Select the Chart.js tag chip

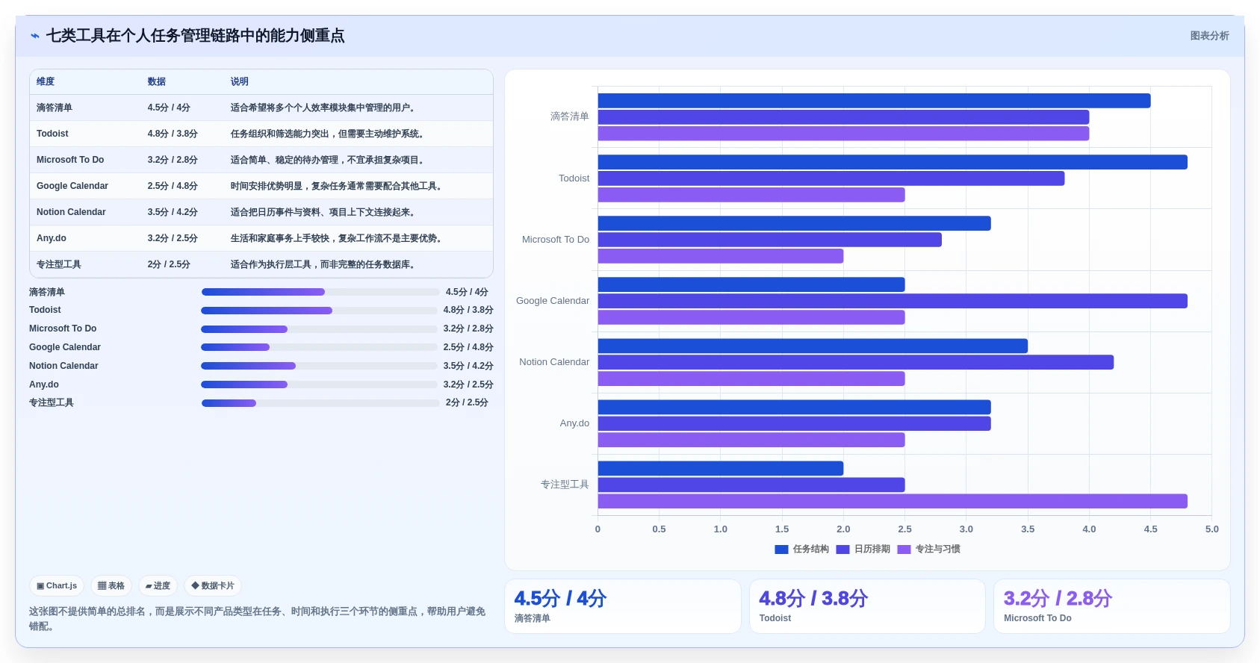point(57,586)
